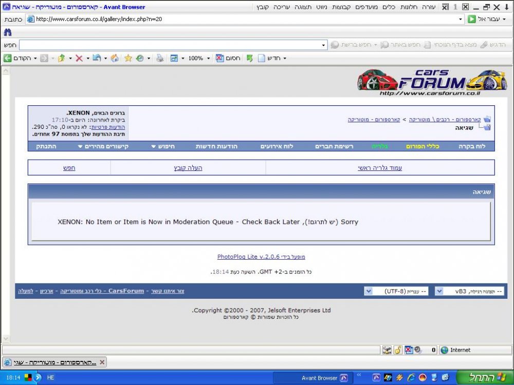The height and width of the screenshot is (385, 514).
Task: Click the lock icon in status bar
Action: click(x=398, y=350)
